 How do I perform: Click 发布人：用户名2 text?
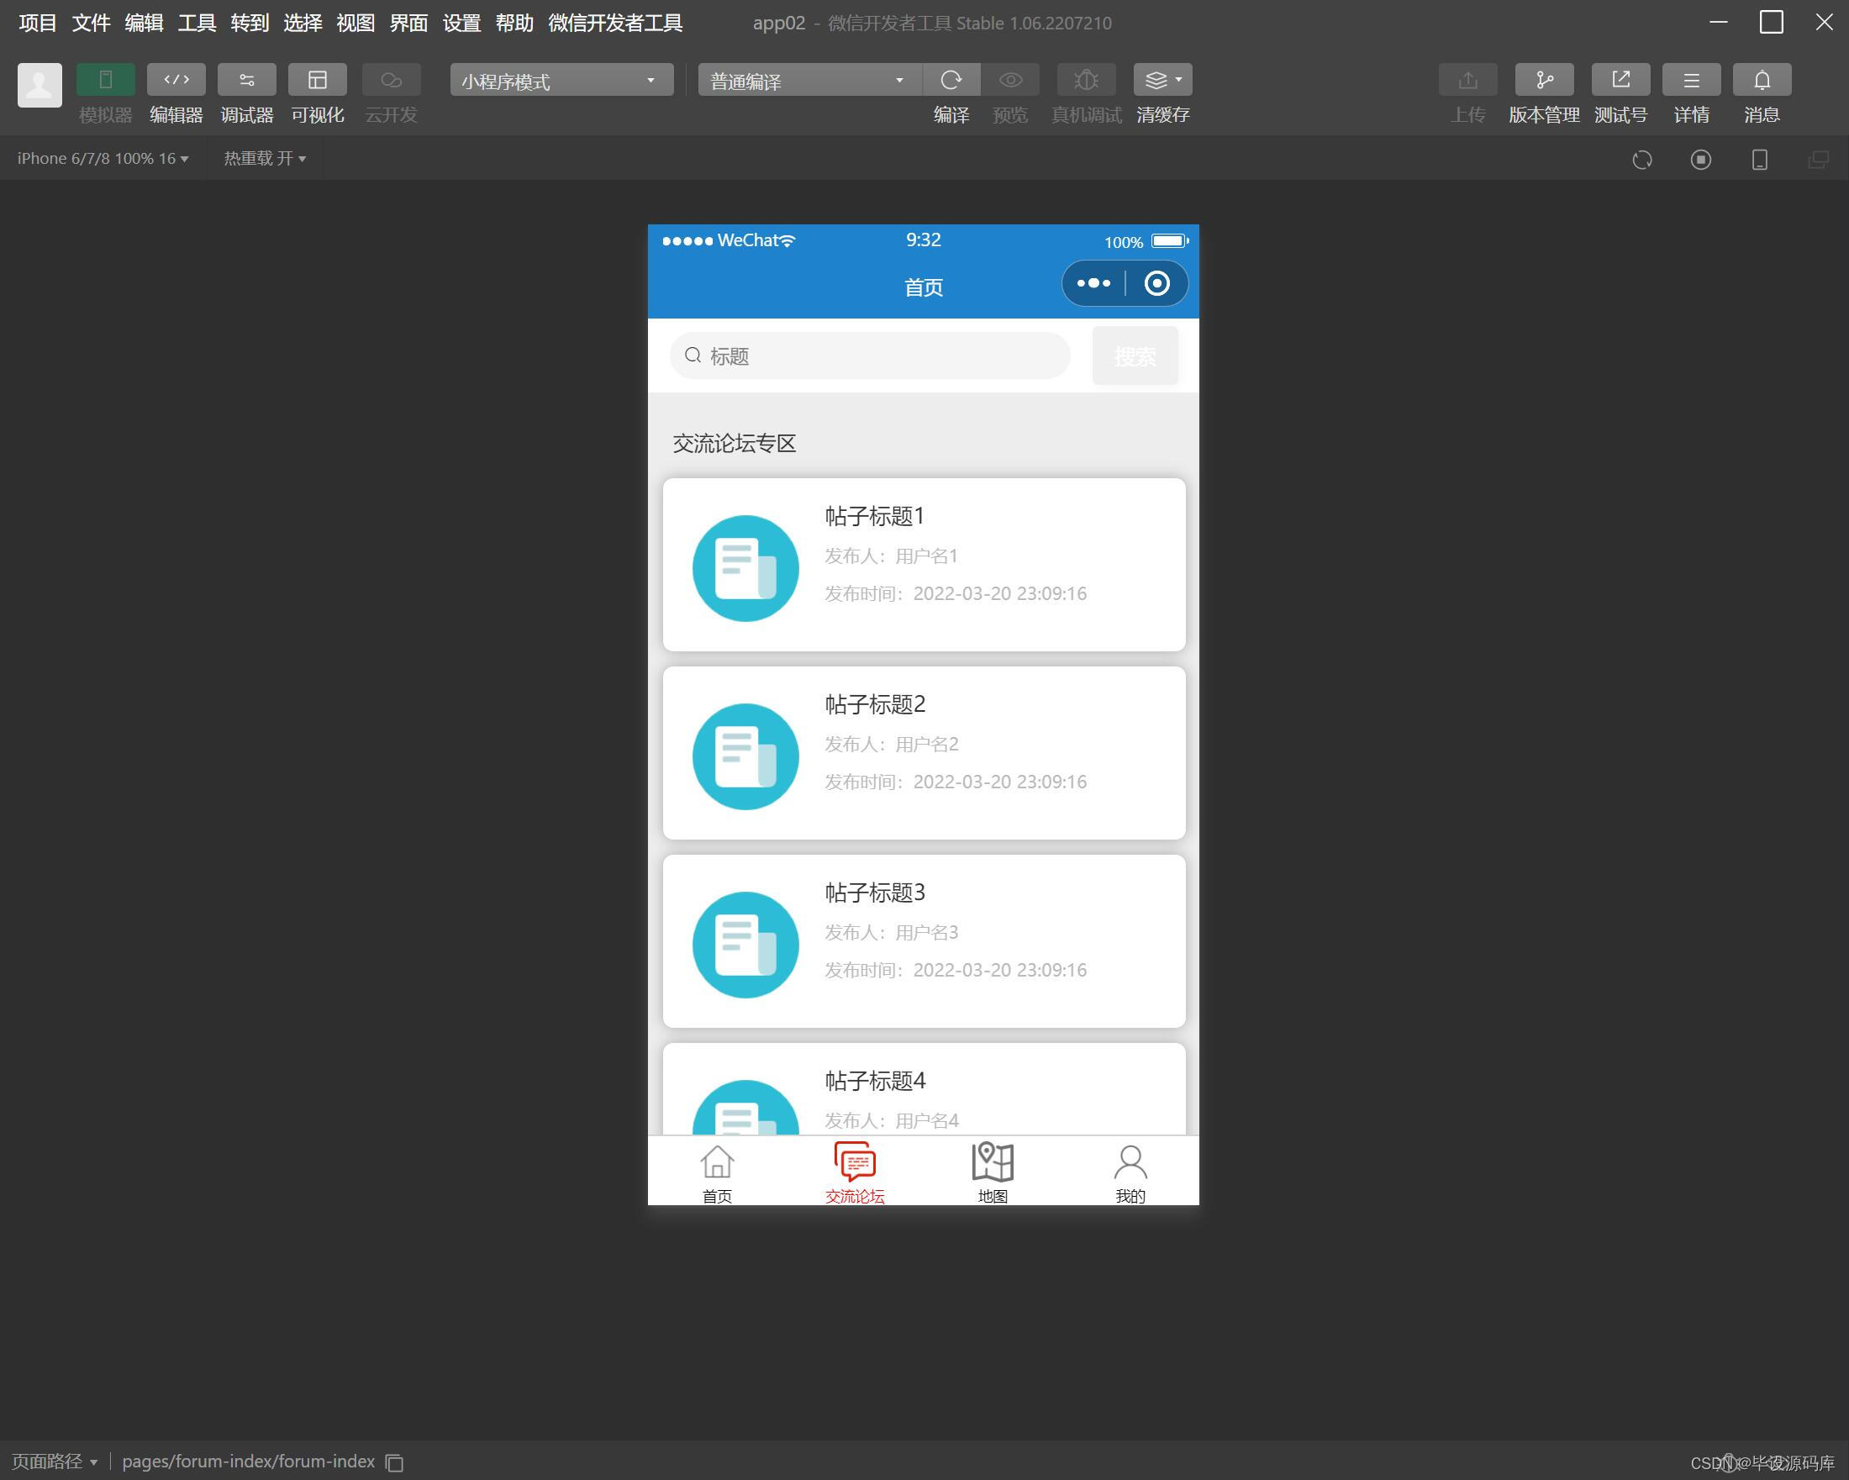[891, 745]
